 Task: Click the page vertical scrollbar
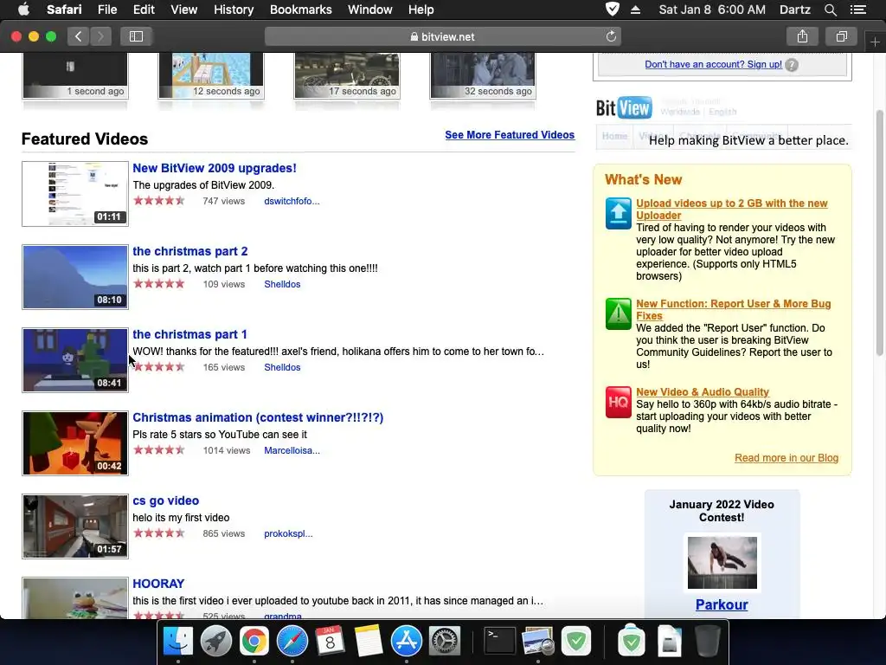(x=879, y=232)
